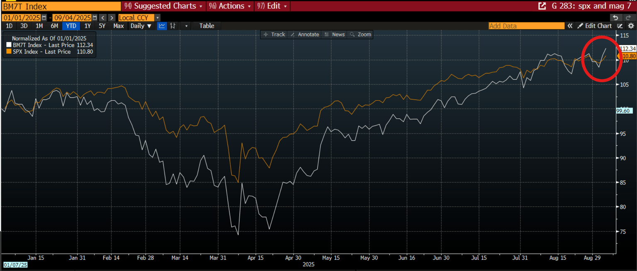Open the Daily periodicity dropdown

pyautogui.click(x=141, y=26)
